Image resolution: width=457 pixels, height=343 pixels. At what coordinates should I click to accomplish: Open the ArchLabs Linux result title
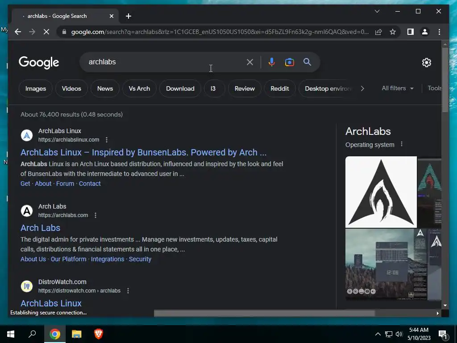coord(143,152)
